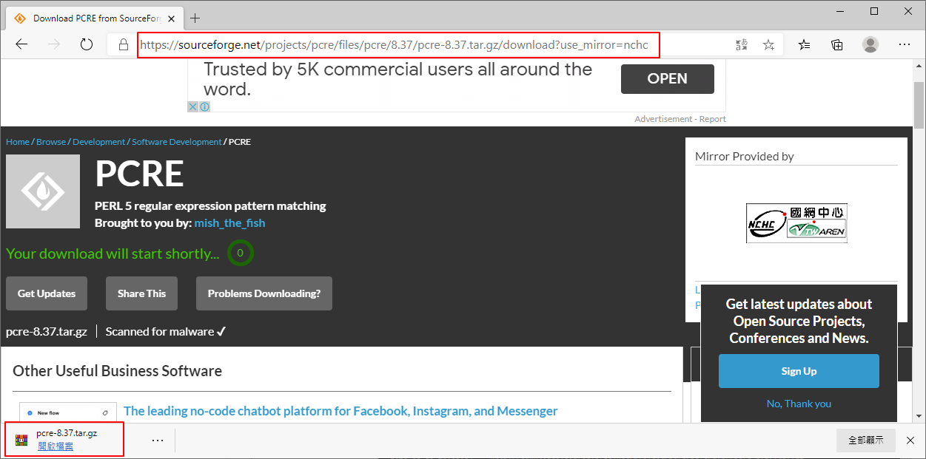Screen dimensions: 926x459
Task: Open the collections panel
Action: [837, 45]
